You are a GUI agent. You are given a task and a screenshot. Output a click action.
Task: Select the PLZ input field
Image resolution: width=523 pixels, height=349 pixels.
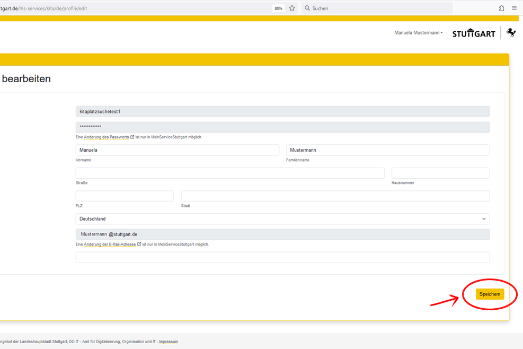(125, 196)
